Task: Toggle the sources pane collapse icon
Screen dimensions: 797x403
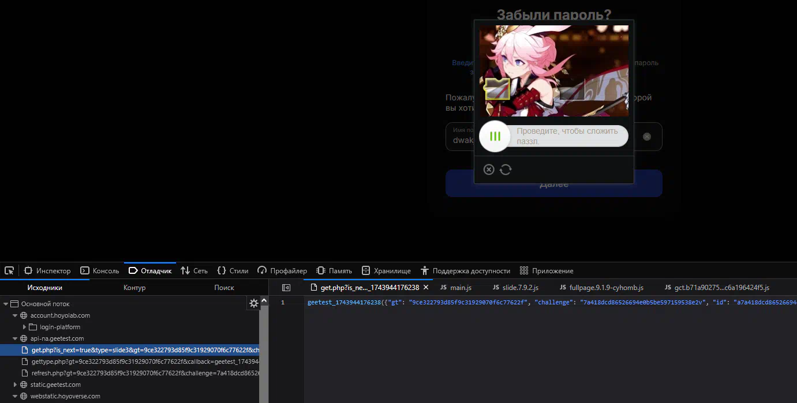Action: 286,287
